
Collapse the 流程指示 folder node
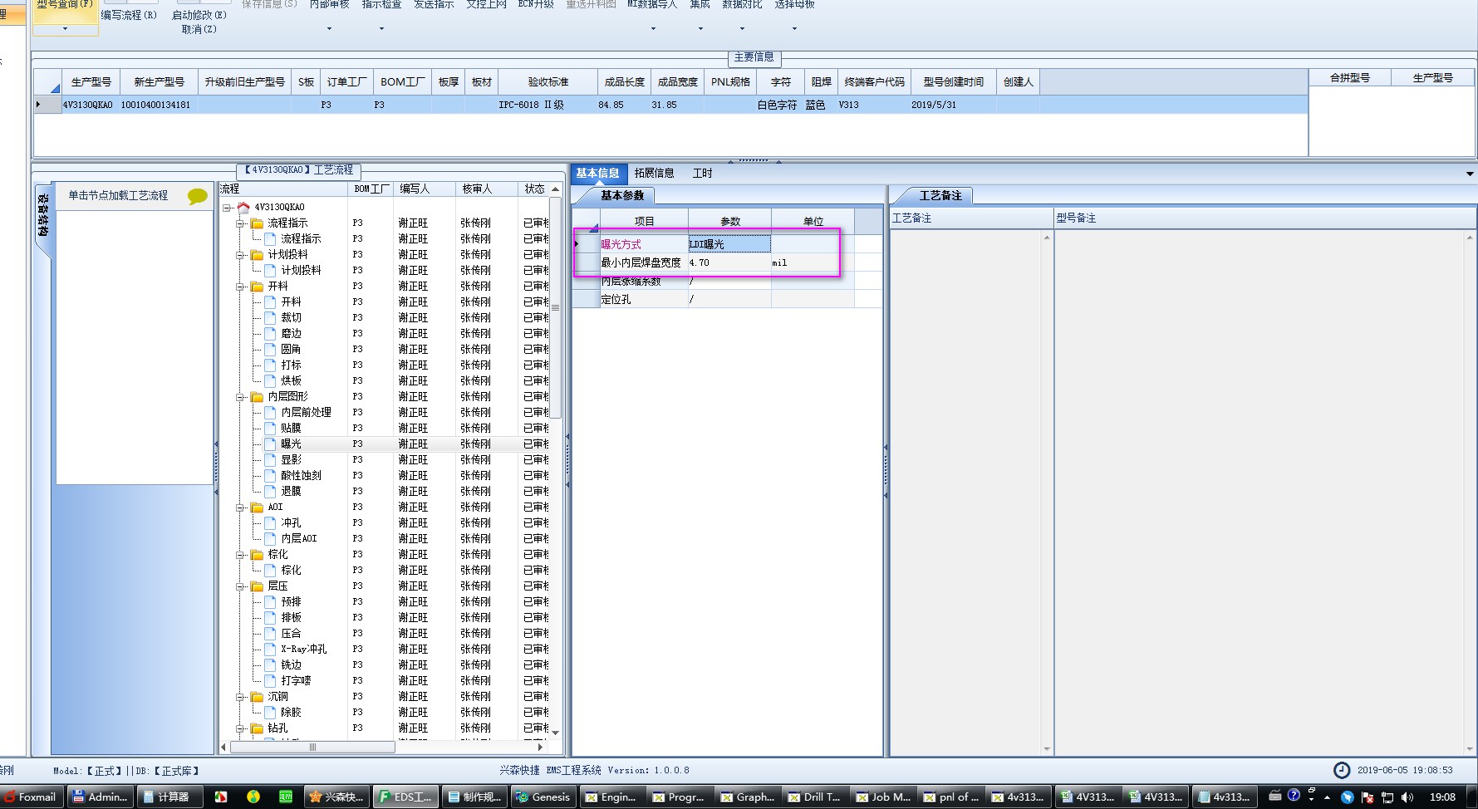tap(240, 223)
